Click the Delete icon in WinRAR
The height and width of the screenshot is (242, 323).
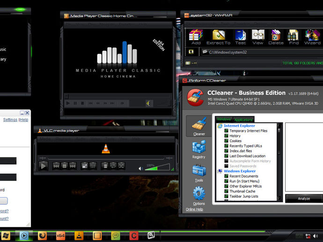276,37
